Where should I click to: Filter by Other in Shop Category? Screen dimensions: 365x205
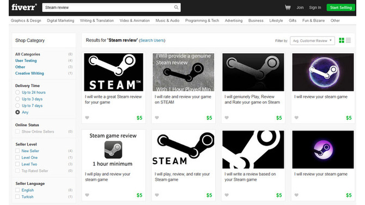click(20, 67)
